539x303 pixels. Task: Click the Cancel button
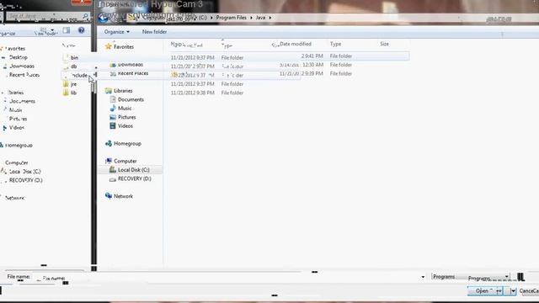click(529, 291)
